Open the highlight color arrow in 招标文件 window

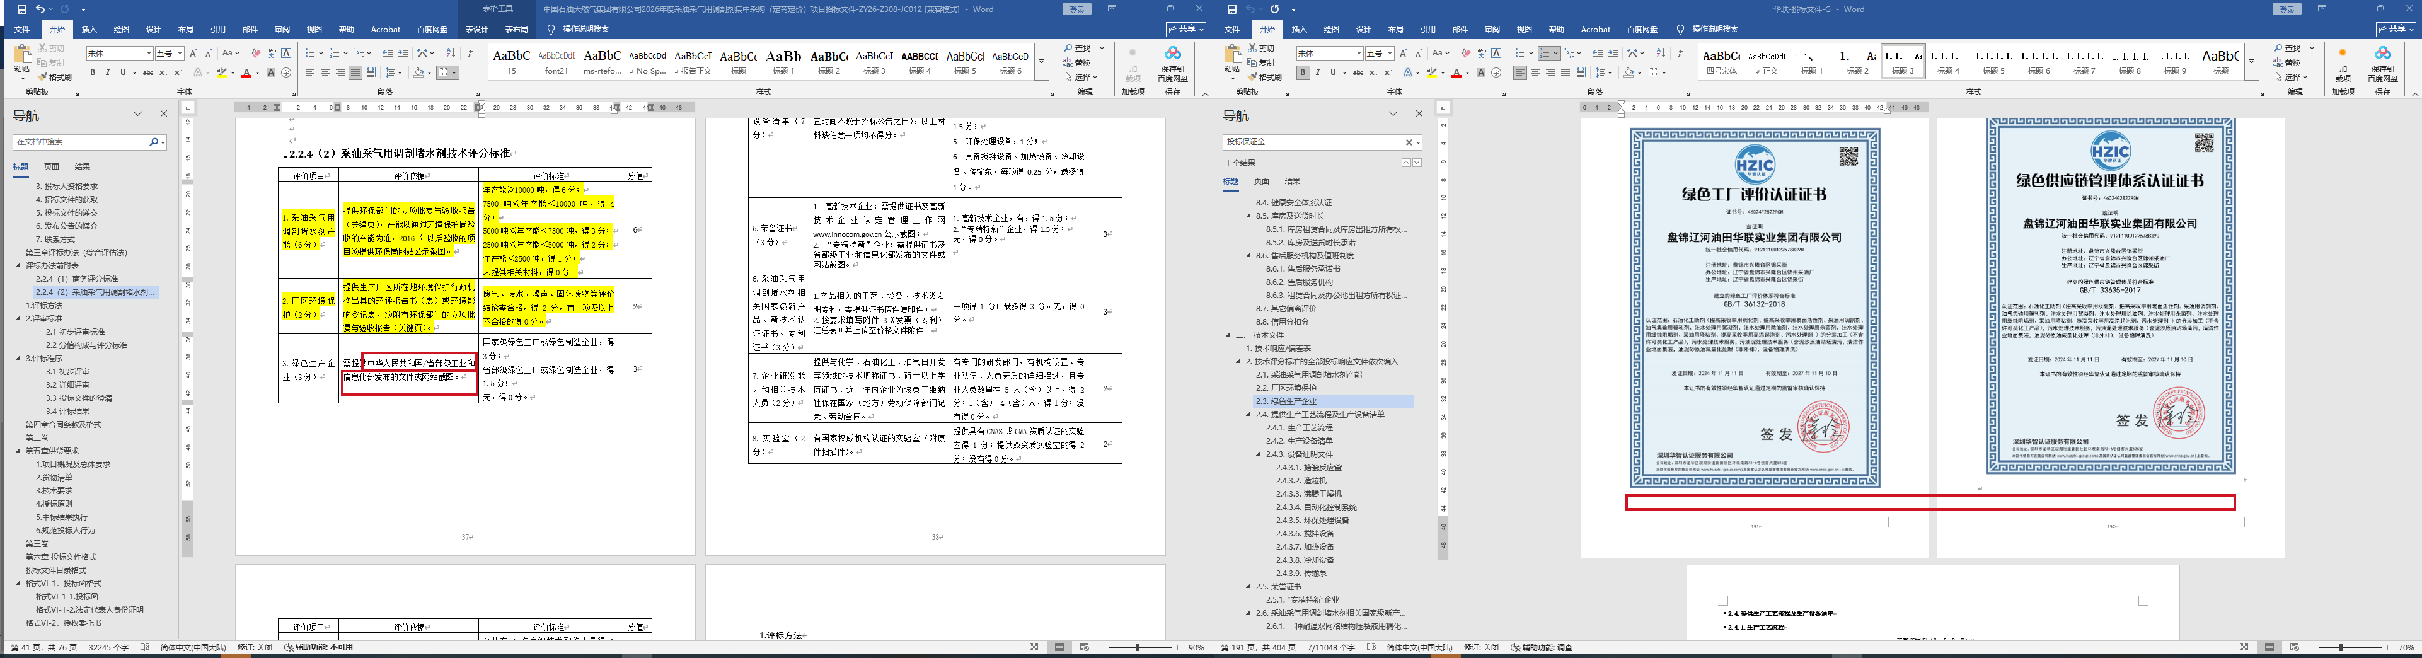tap(232, 72)
